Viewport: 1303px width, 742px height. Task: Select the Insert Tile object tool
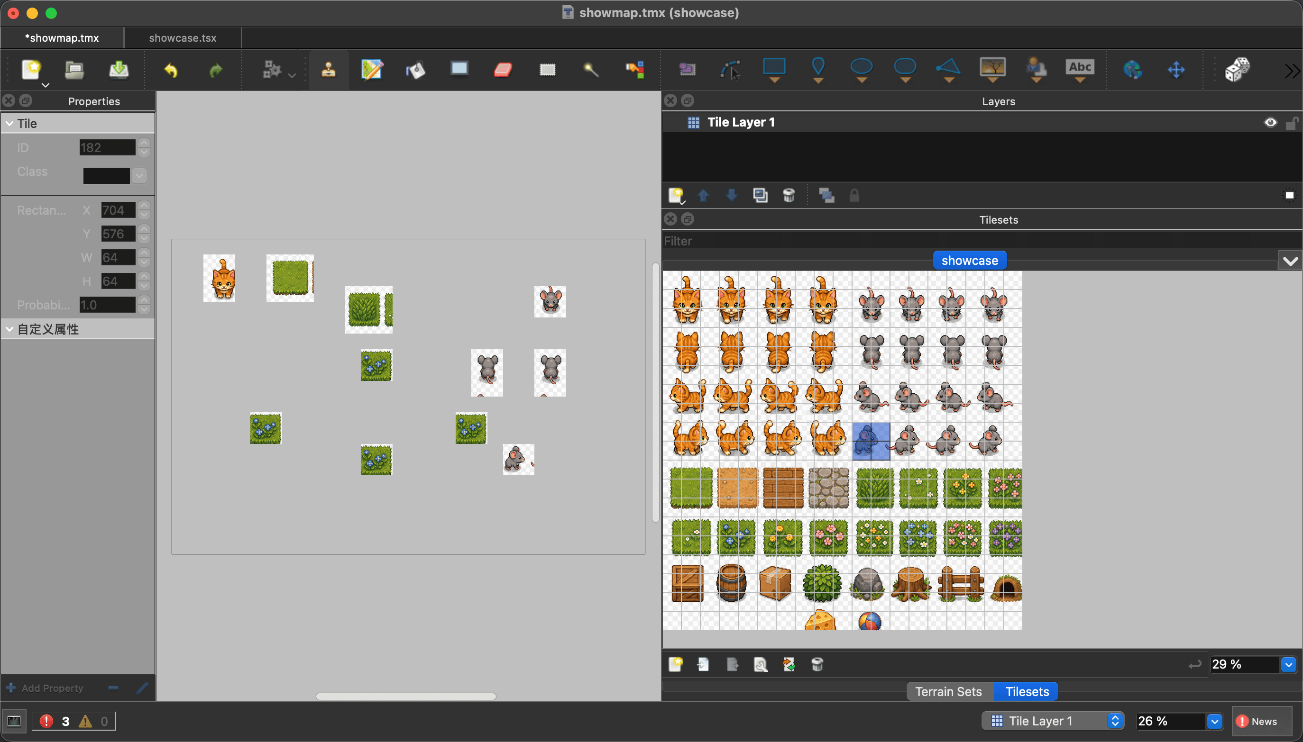pyautogui.click(x=992, y=69)
